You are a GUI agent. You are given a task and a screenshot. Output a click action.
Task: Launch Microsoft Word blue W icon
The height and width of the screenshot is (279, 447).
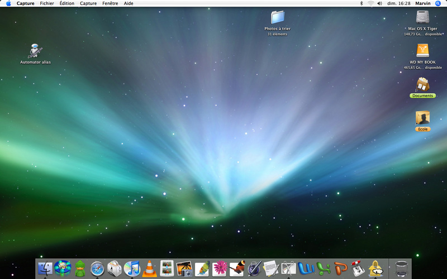[306, 268]
